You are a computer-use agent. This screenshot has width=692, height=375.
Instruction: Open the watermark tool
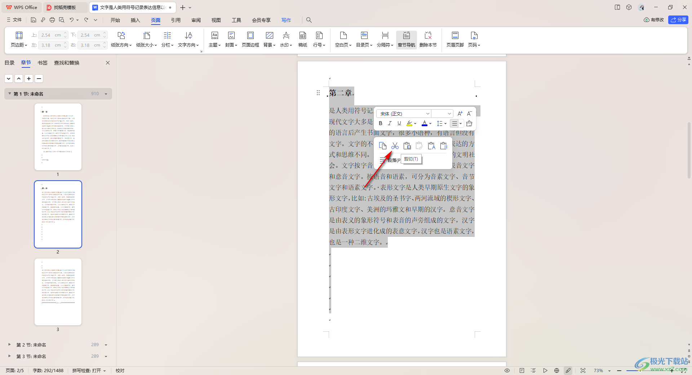(286, 39)
